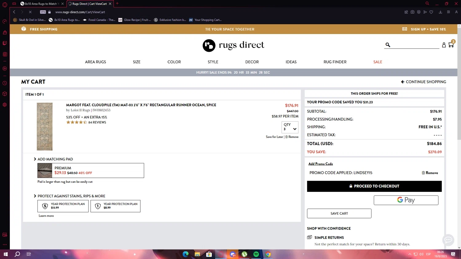Open GX Control speedometer in sidebar
The height and width of the screenshot is (259, 461).
point(5,21)
